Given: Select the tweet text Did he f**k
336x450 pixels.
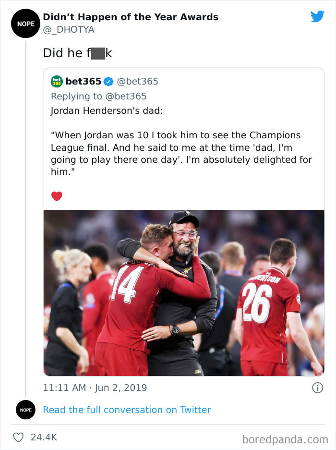Looking at the screenshot, I should (x=77, y=53).
